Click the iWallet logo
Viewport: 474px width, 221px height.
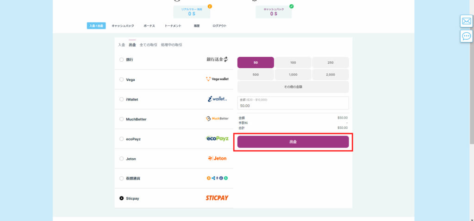click(218, 99)
